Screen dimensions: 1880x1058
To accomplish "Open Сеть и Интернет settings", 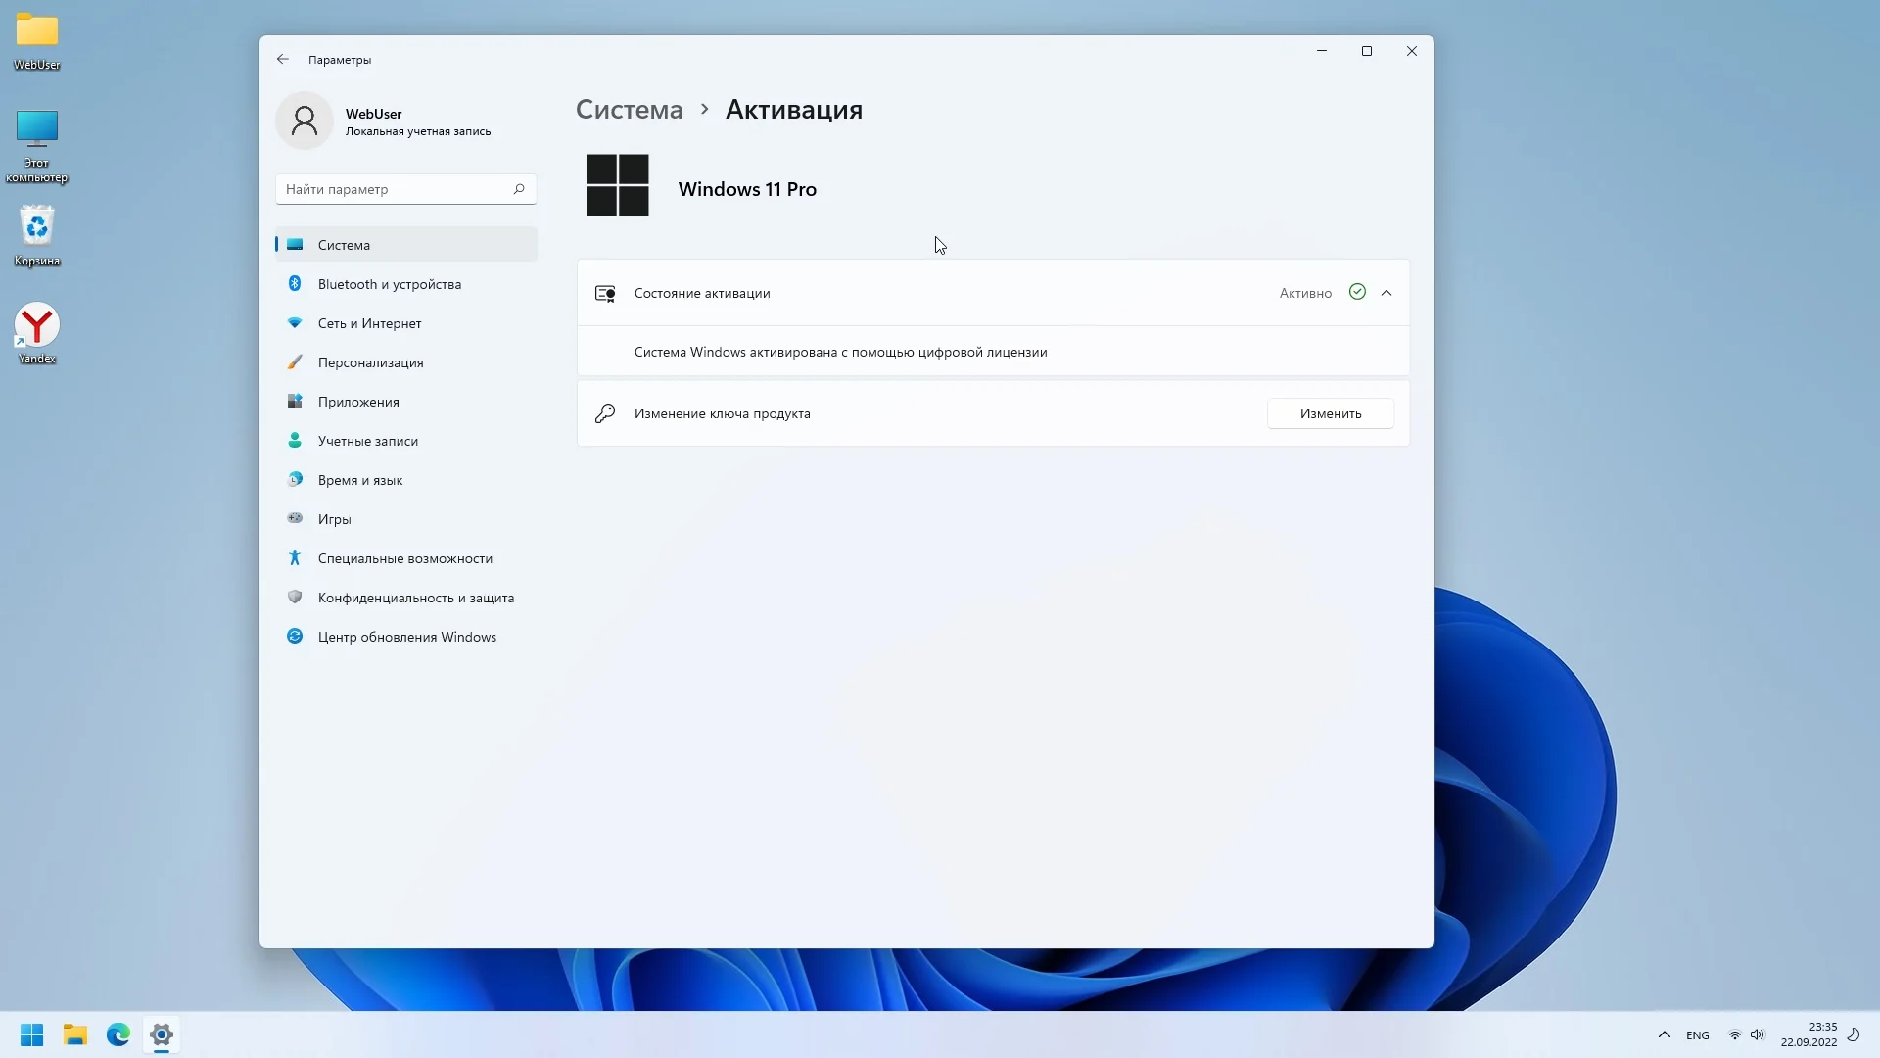I will (x=369, y=323).
